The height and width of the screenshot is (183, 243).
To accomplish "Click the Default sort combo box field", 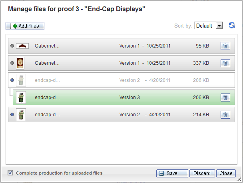I will (209, 26).
